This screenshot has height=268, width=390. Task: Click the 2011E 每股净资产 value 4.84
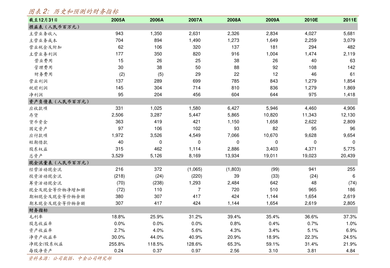pos(350,251)
